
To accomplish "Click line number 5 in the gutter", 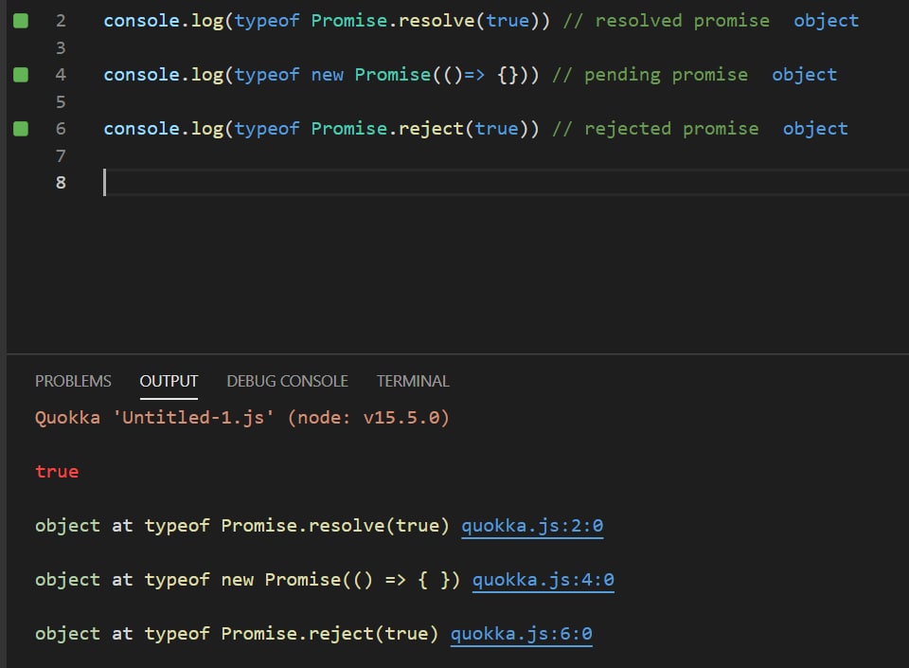I will (61, 102).
